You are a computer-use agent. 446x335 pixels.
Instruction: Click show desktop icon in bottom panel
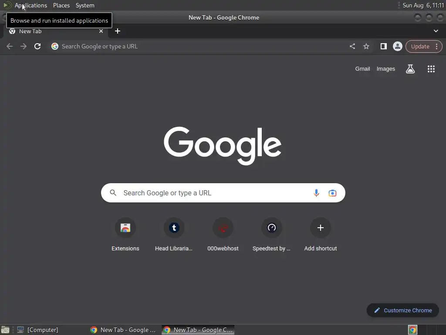point(5,330)
